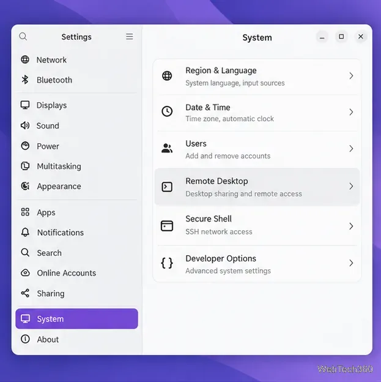The height and width of the screenshot is (382, 381).
Task: Expand Date & Time row chevron
Action: [351, 112]
